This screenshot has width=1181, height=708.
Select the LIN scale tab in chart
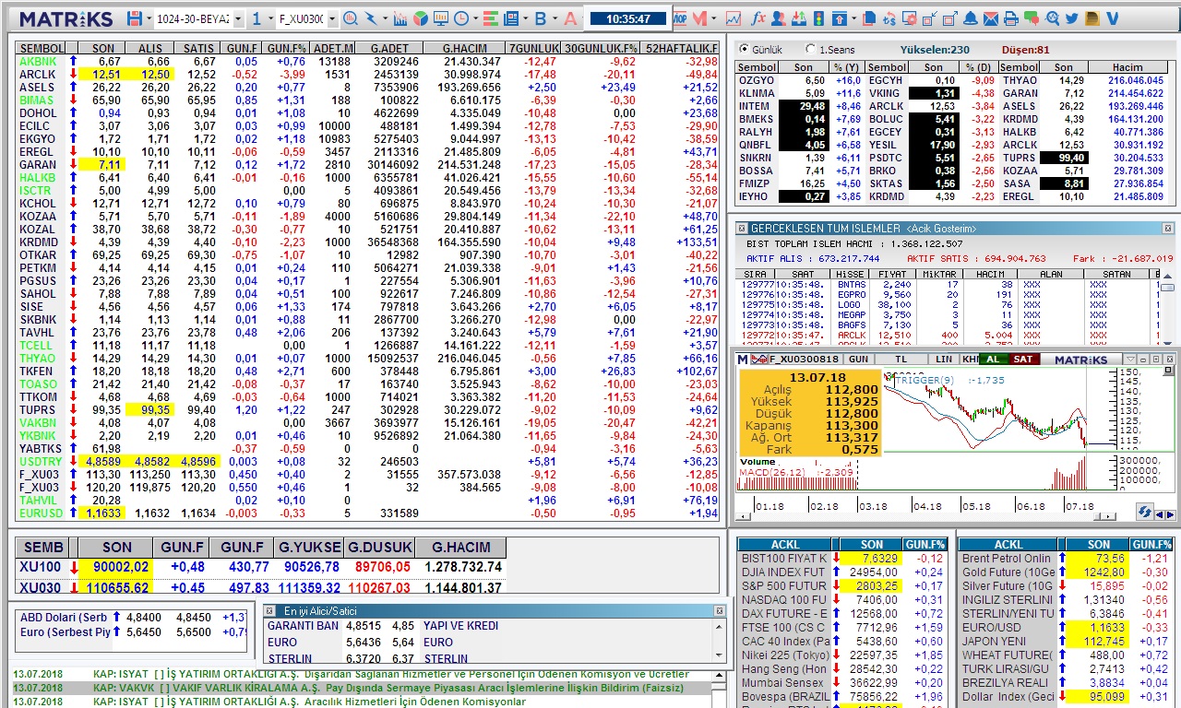click(943, 359)
